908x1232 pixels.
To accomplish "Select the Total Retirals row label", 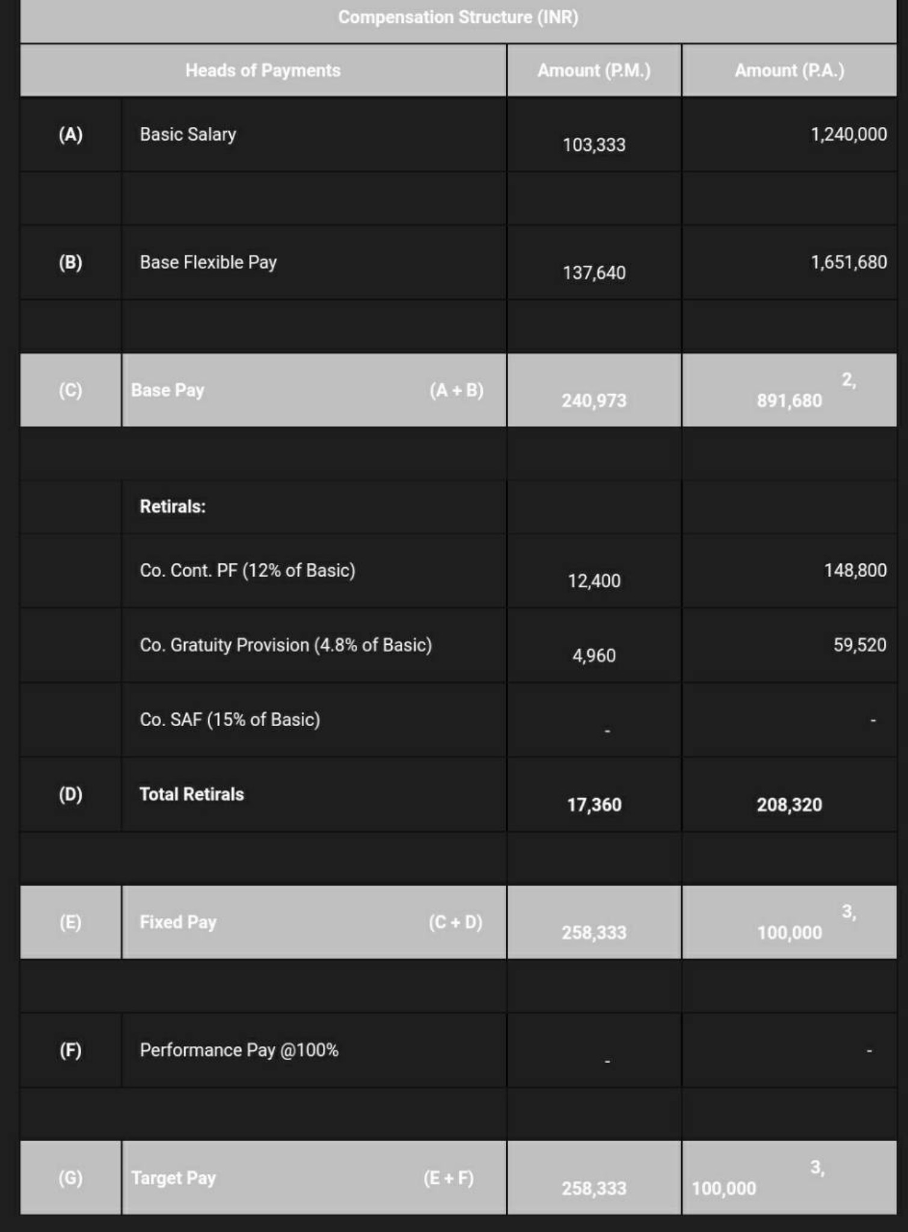I will [192, 794].
